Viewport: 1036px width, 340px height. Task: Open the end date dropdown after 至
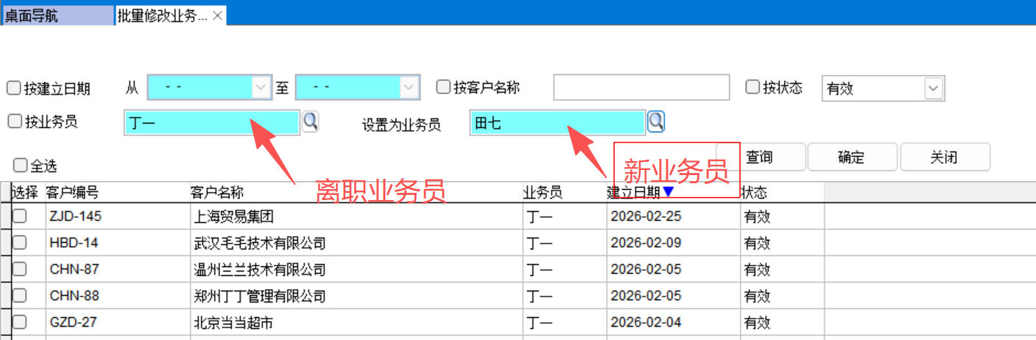[x=409, y=88]
